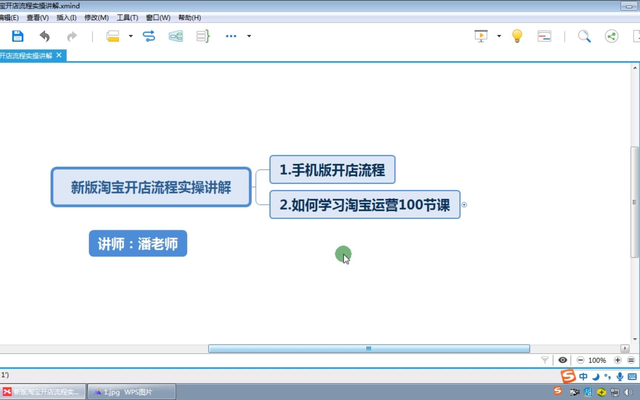Screen dimensions: 640x400
Task: Click the scroll down arrow
Action: pyautogui.click(x=635, y=339)
